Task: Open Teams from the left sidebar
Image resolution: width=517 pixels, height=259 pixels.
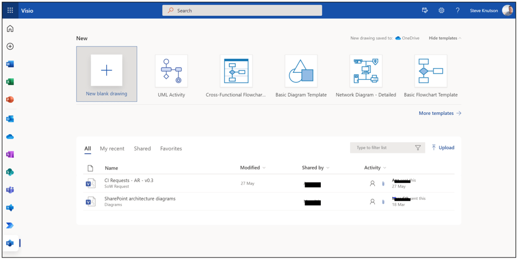Action: (x=10, y=190)
